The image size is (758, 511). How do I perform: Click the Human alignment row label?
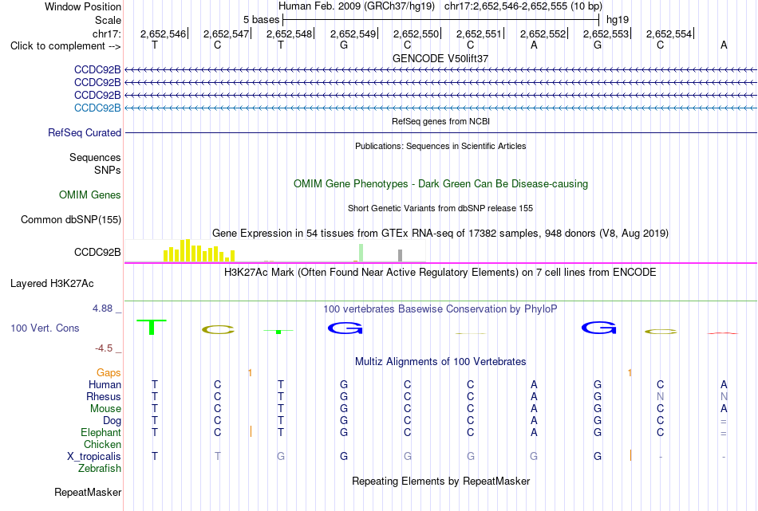(105, 385)
